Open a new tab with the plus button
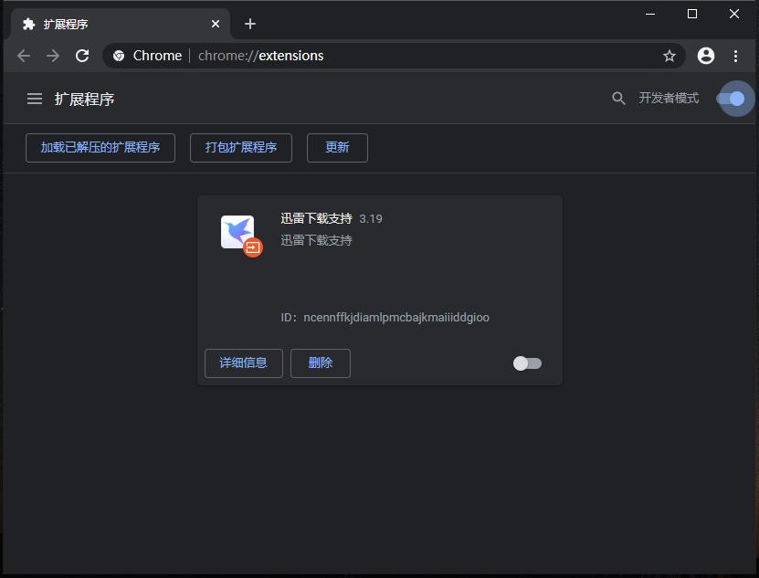759x578 pixels. [250, 23]
